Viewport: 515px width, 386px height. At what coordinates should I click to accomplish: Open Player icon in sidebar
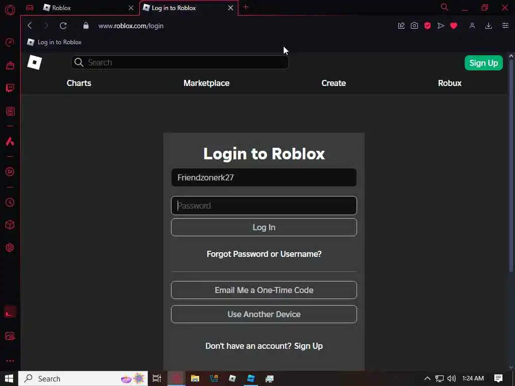point(10,172)
